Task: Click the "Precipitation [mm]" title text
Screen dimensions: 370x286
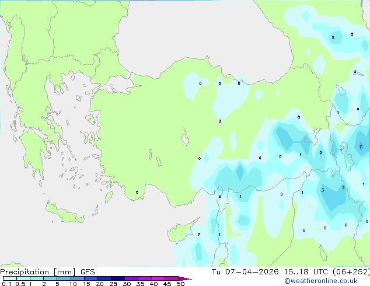Action: [37, 272]
